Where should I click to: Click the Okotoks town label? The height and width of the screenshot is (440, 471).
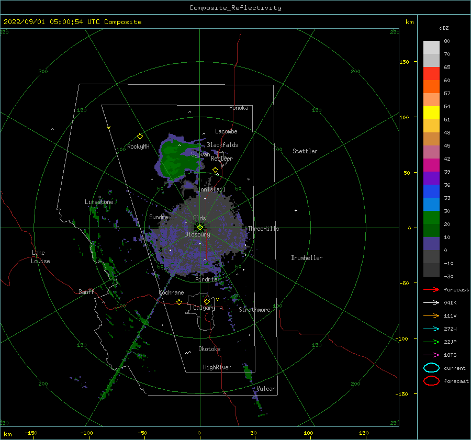(209, 349)
